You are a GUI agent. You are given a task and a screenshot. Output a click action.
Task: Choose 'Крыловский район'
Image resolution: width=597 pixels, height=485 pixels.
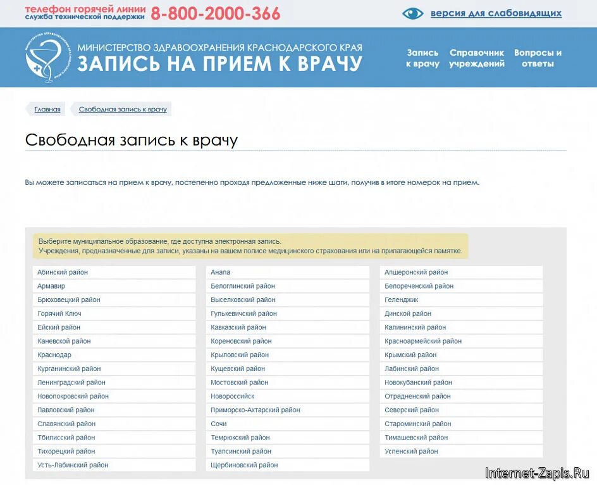(288, 355)
